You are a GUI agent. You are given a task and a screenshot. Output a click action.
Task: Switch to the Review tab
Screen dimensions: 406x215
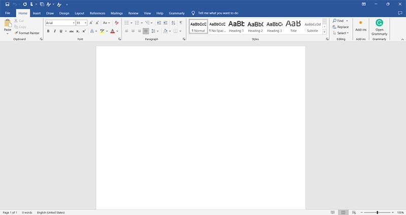133,13
